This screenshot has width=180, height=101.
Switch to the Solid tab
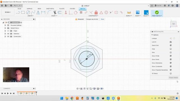tap(19, 9)
